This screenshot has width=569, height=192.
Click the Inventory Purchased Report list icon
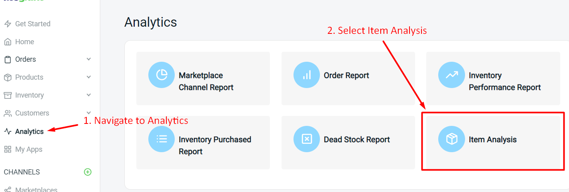tap(162, 139)
